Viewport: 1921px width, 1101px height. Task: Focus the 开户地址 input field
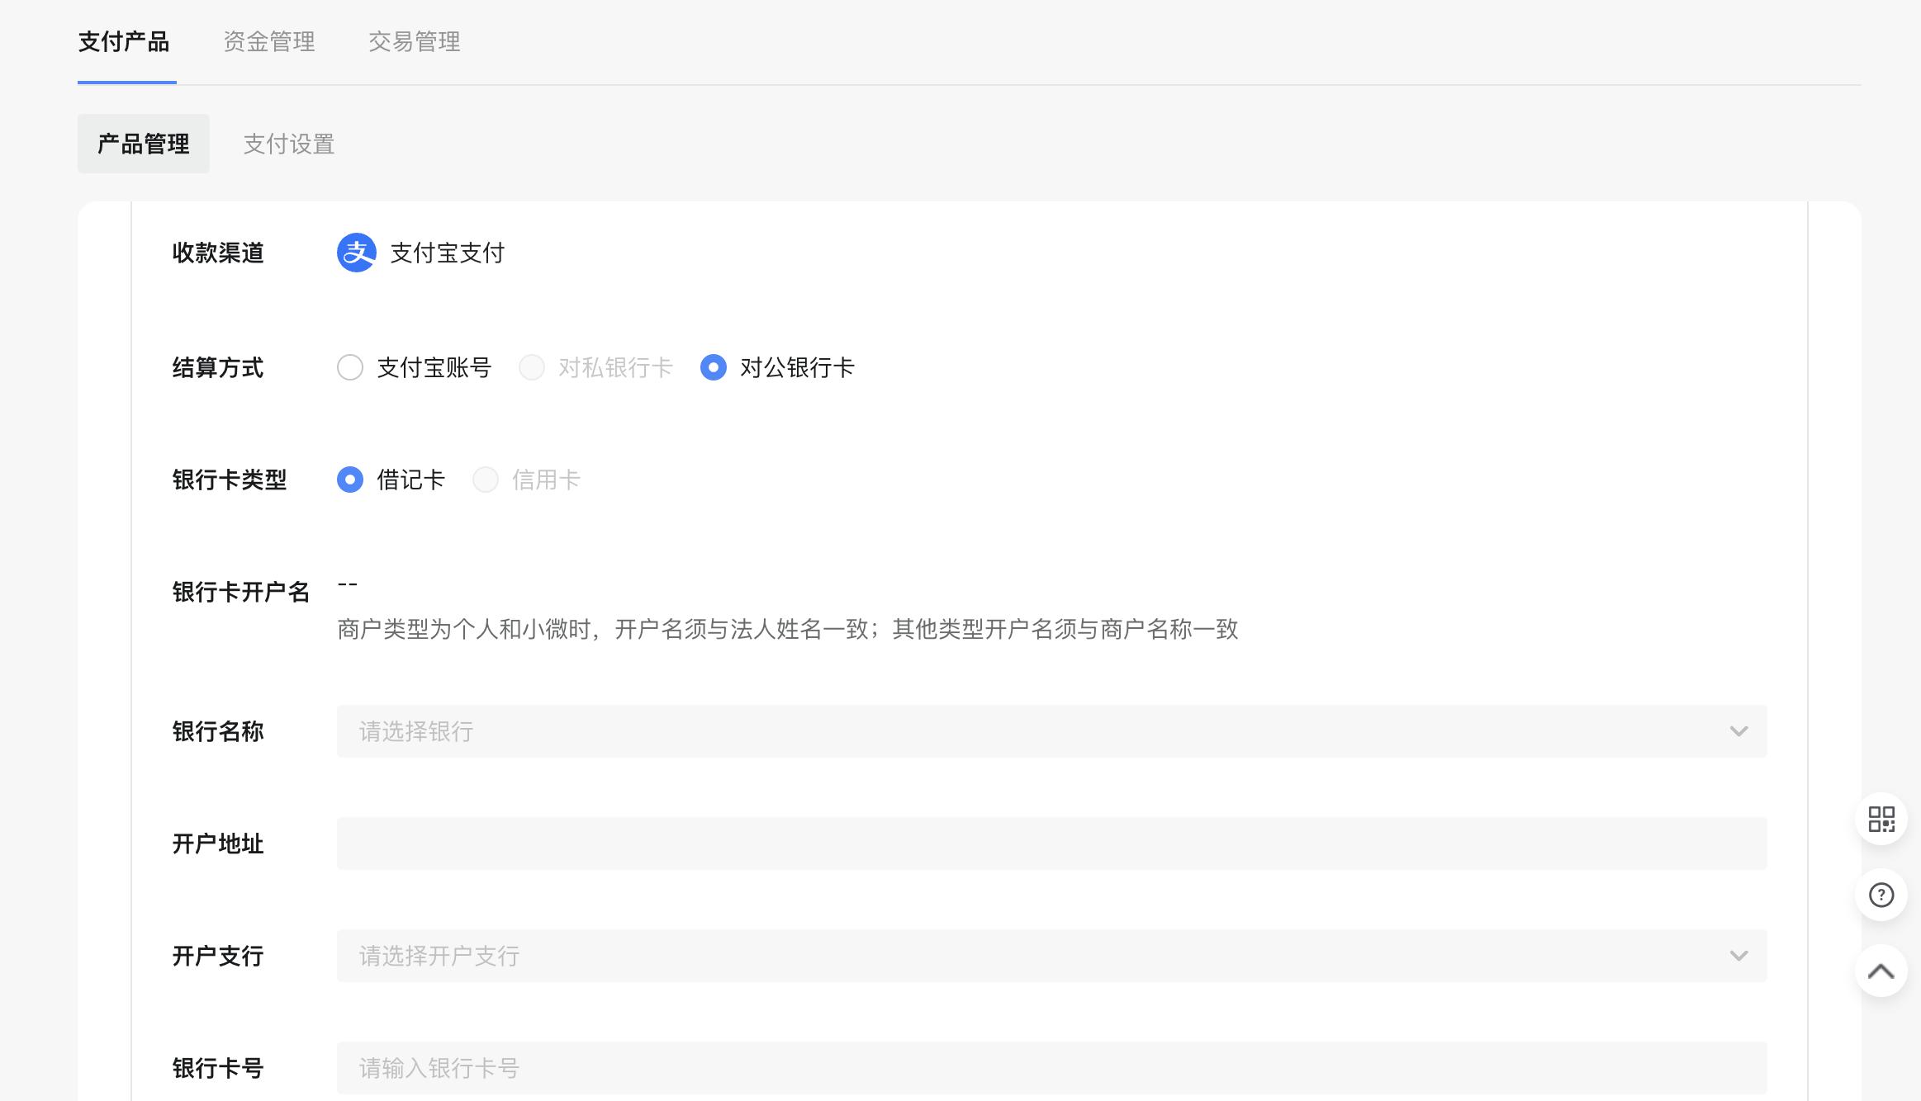click(1051, 843)
